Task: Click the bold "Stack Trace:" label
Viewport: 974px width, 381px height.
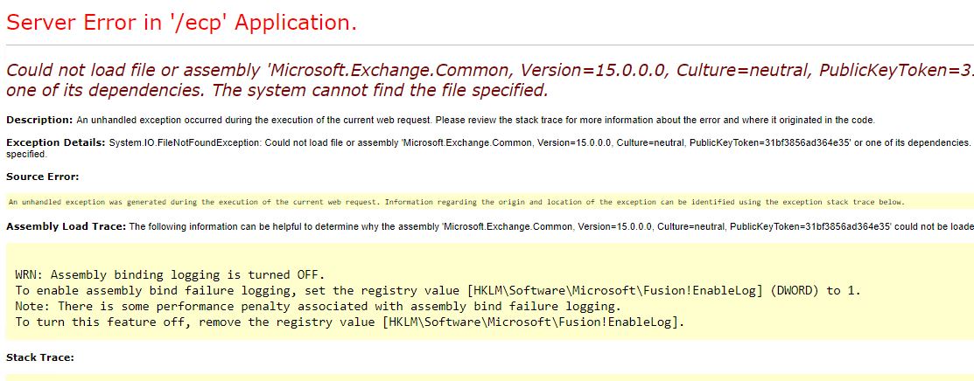Action: [x=40, y=358]
